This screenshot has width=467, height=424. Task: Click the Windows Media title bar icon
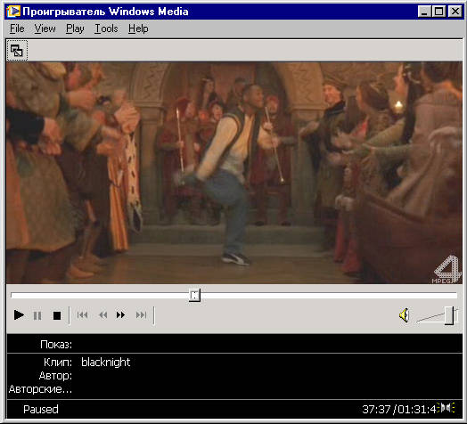pyautogui.click(x=13, y=12)
